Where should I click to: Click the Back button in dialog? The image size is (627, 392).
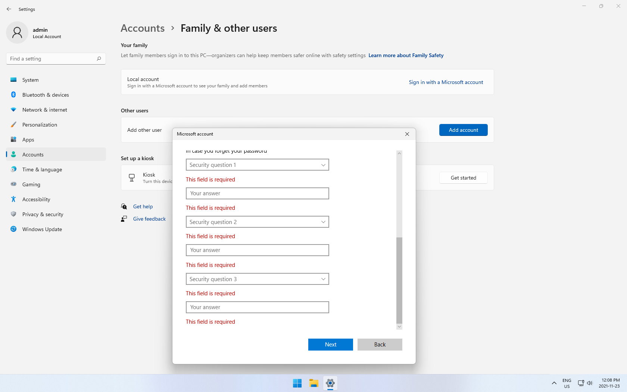click(x=380, y=345)
